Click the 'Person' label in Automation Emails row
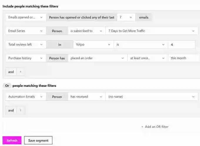 57,97
